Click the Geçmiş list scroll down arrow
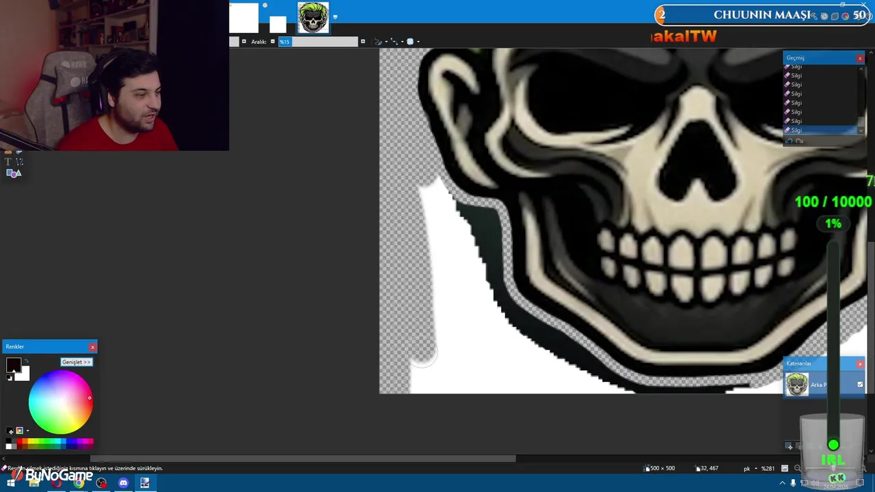This screenshot has width=875, height=492. pyautogui.click(x=861, y=131)
